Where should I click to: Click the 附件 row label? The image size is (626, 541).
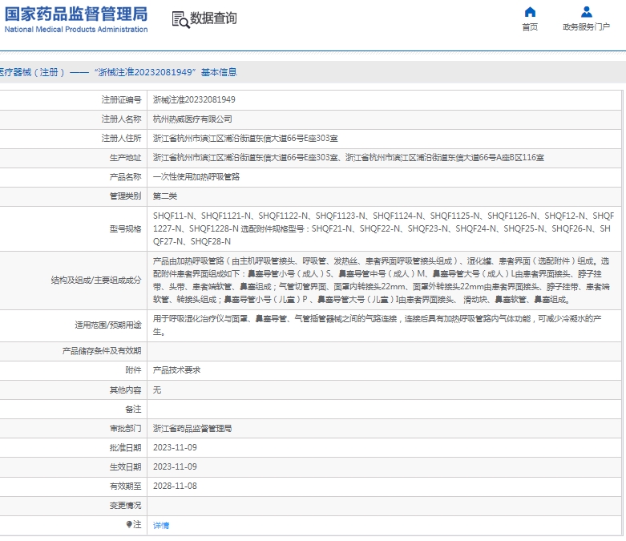(133, 370)
